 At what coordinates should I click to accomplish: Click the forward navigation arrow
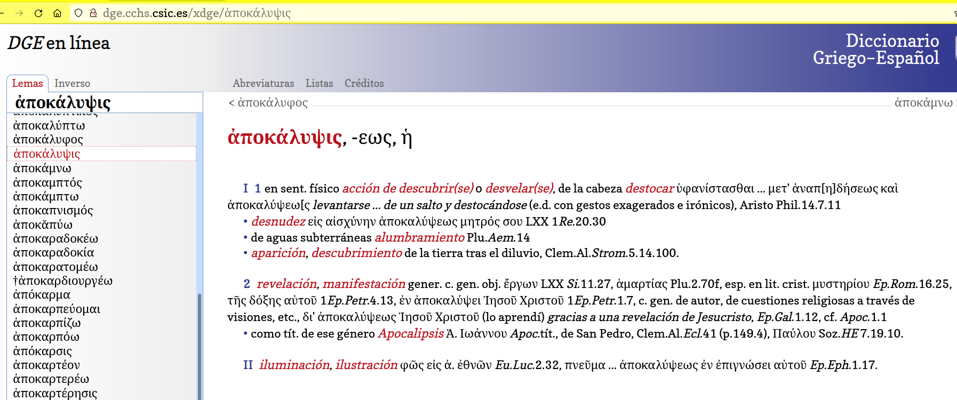19,13
